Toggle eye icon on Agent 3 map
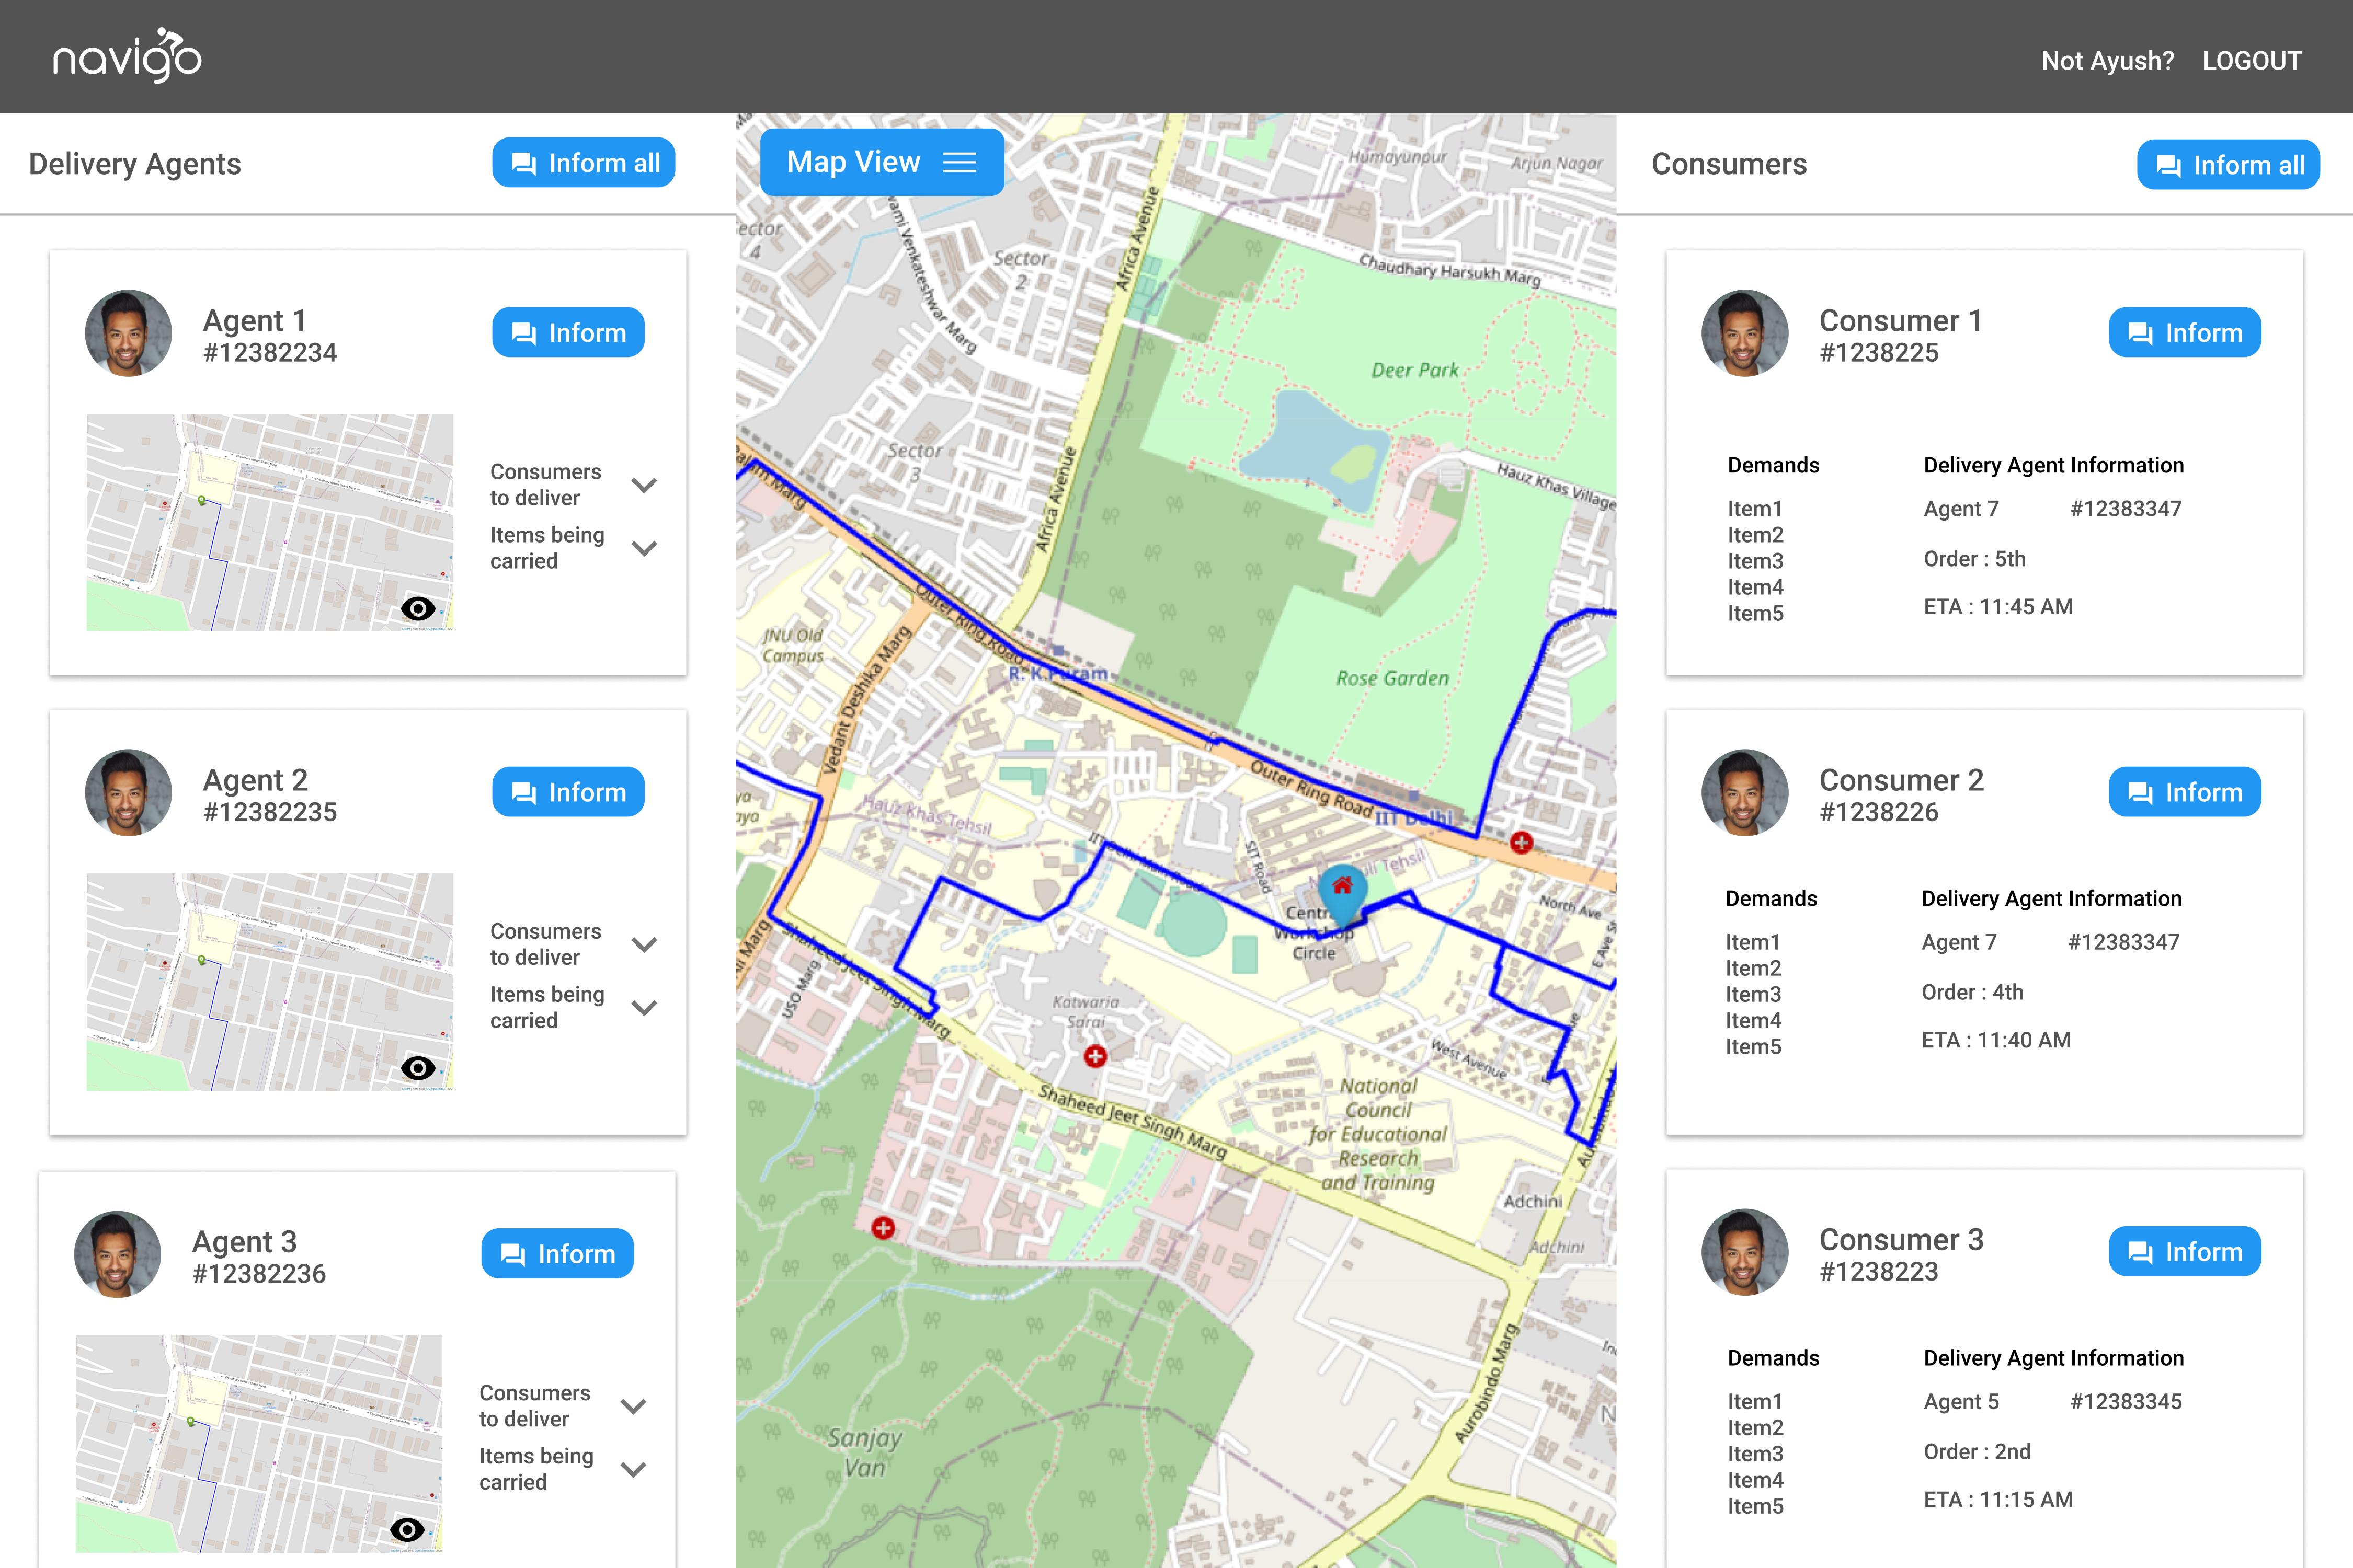2353x1568 pixels. pos(407,1529)
